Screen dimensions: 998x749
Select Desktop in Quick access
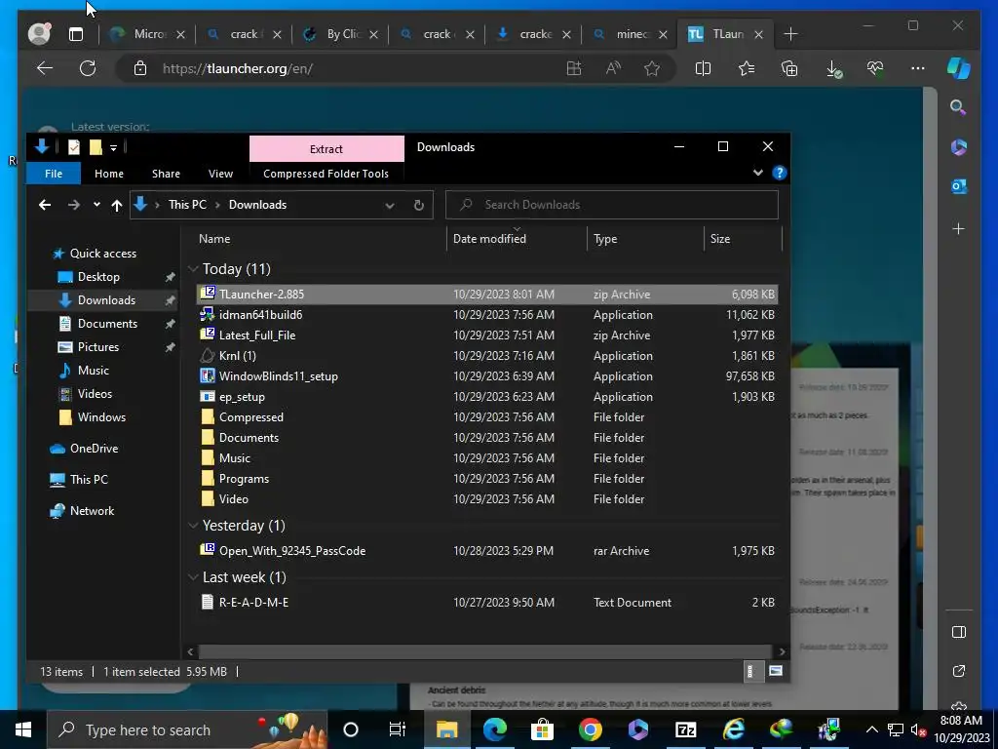(x=98, y=276)
